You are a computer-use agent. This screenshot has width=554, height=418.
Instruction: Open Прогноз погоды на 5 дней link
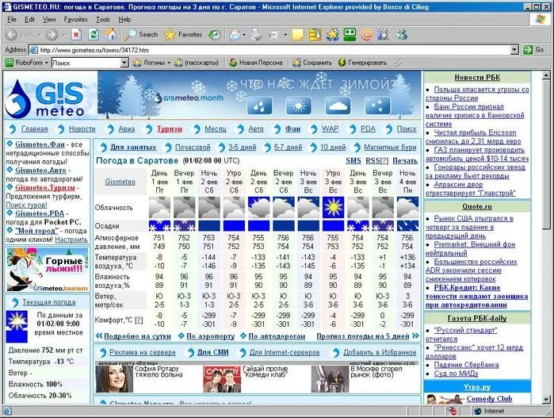point(363,336)
